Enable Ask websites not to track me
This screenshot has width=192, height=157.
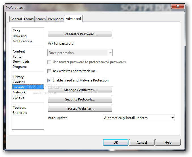click(49, 71)
